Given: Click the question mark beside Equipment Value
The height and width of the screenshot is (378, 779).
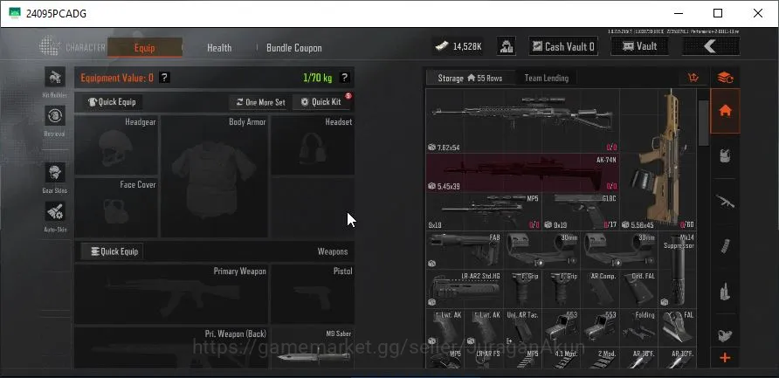Looking at the screenshot, I should coord(164,78).
